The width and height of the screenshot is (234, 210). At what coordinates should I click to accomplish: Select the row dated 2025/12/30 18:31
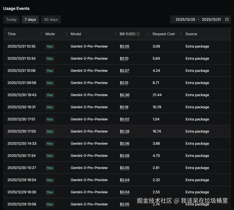tap(117, 107)
